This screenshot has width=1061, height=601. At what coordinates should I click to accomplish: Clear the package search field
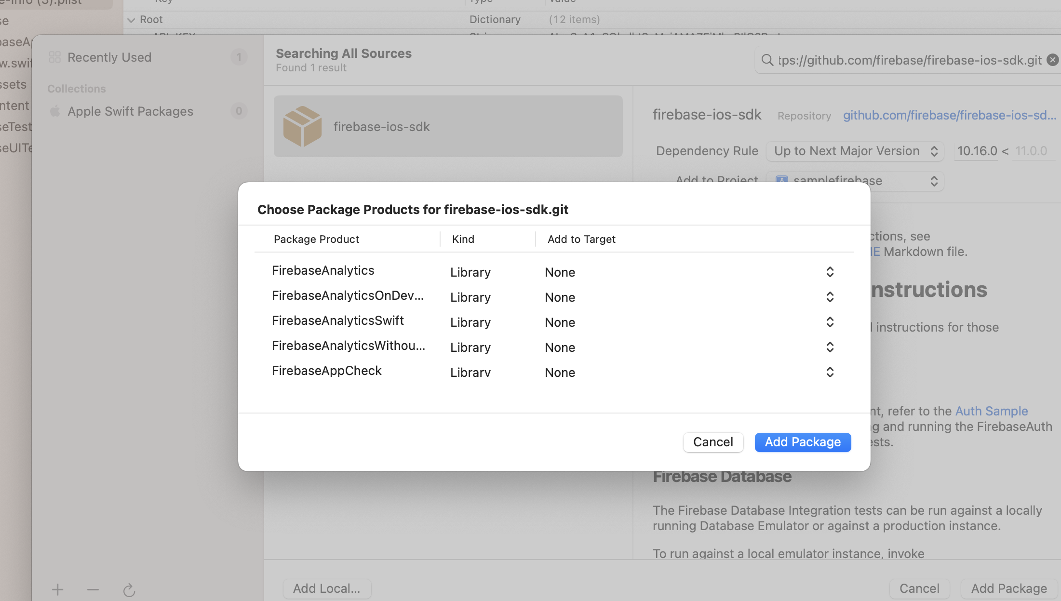pyautogui.click(x=1053, y=60)
